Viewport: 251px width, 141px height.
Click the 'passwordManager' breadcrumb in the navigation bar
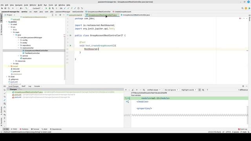63,12
